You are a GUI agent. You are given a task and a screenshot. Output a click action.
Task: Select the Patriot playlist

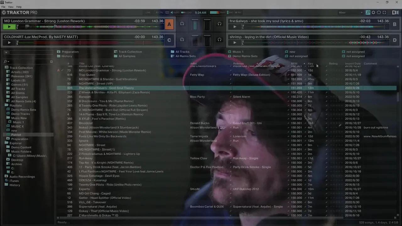tap(16, 135)
